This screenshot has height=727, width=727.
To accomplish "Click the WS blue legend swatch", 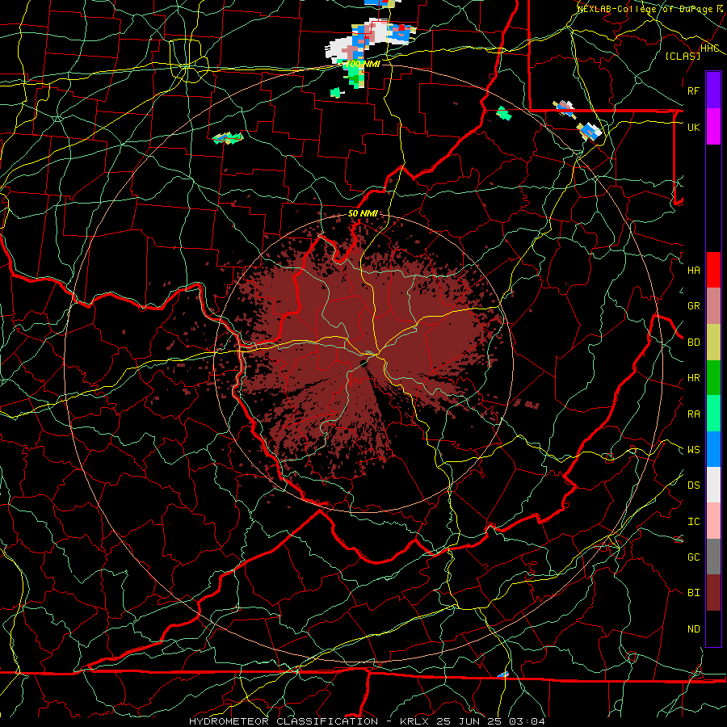I will tap(713, 449).
